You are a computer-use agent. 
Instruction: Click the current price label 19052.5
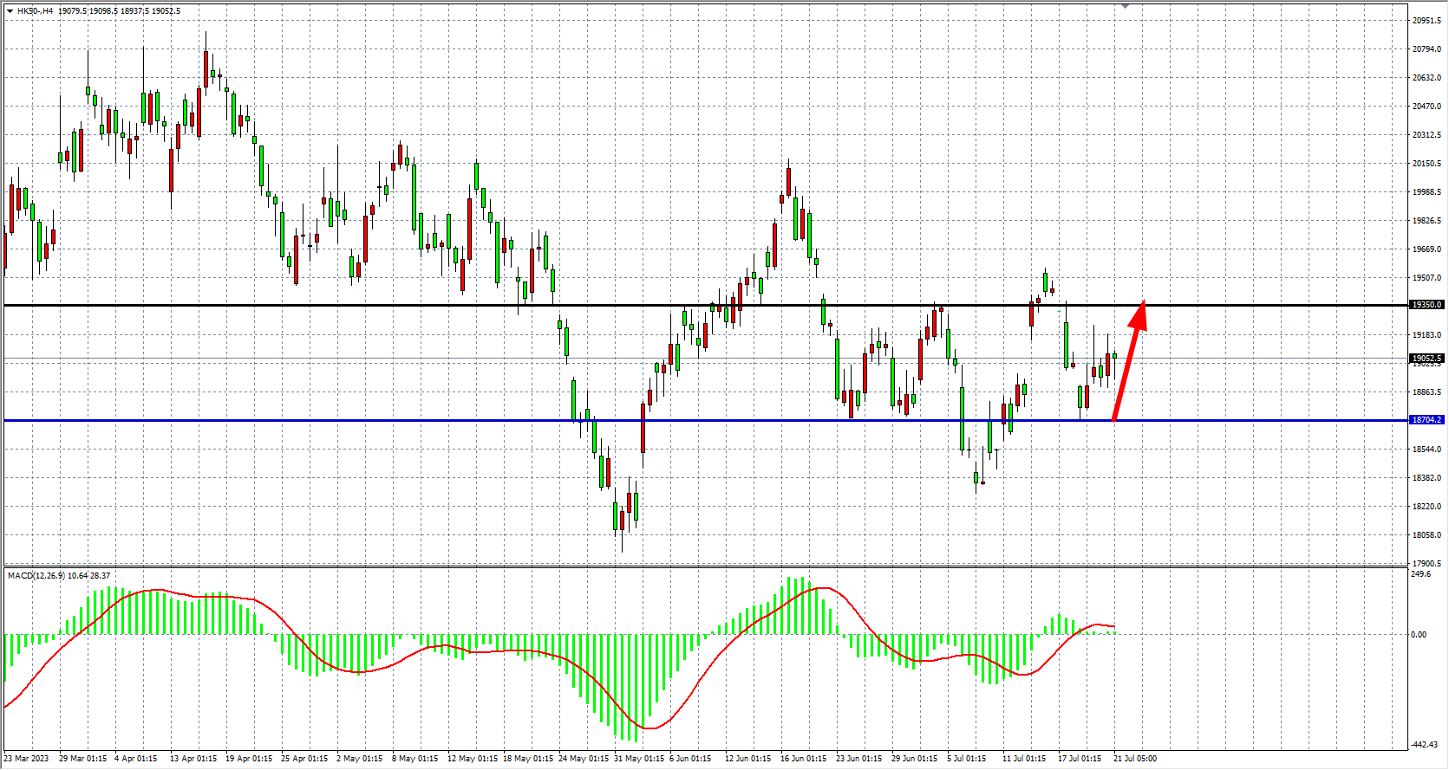(x=1426, y=358)
